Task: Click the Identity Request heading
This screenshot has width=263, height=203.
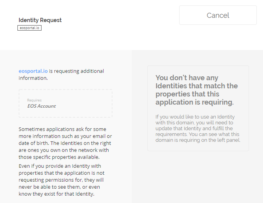Action: coord(40,20)
